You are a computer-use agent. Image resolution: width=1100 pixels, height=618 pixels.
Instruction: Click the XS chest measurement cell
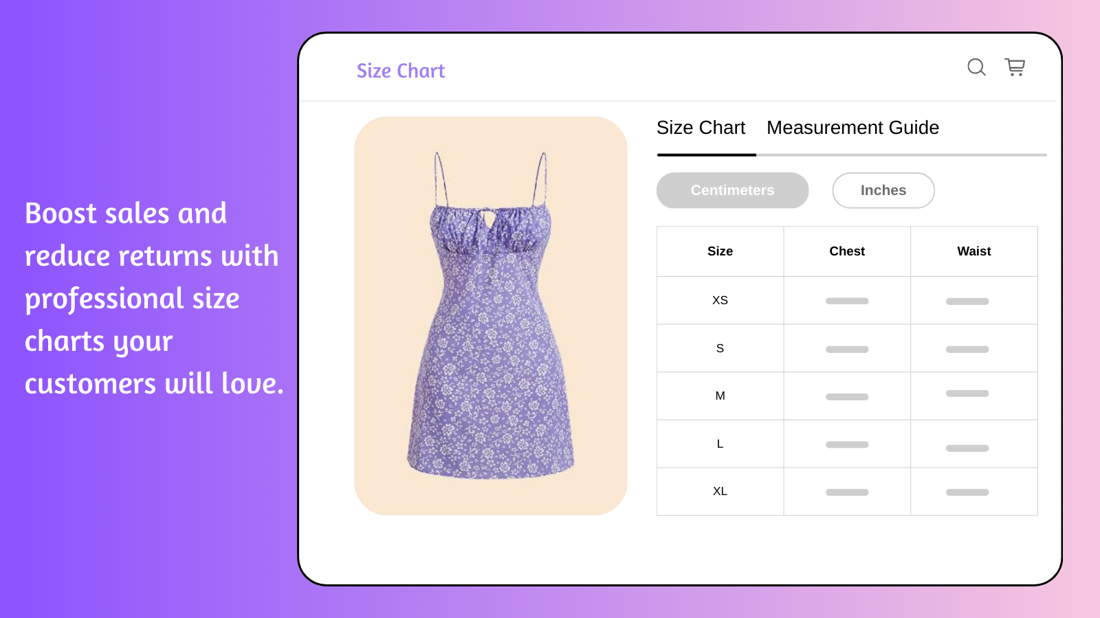pyautogui.click(x=847, y=301)
